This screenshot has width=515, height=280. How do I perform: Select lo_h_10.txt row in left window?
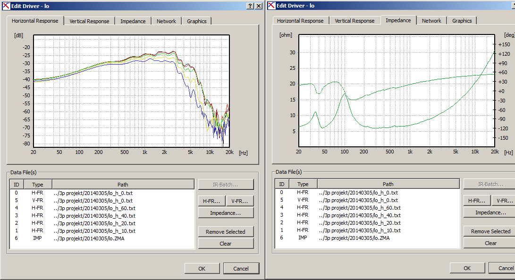coord(102,231)
